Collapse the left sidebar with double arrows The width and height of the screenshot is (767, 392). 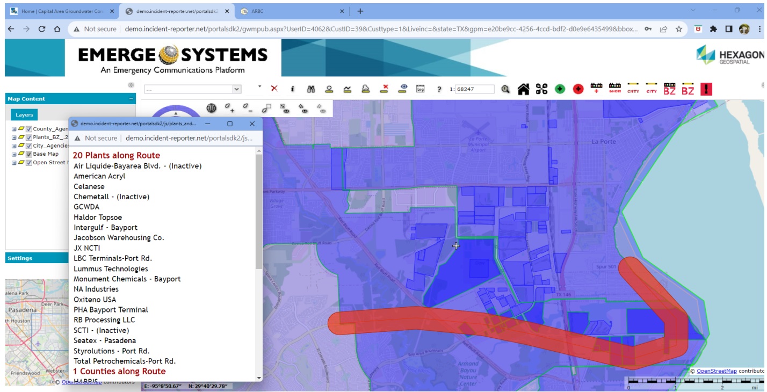tap(131, 85)
